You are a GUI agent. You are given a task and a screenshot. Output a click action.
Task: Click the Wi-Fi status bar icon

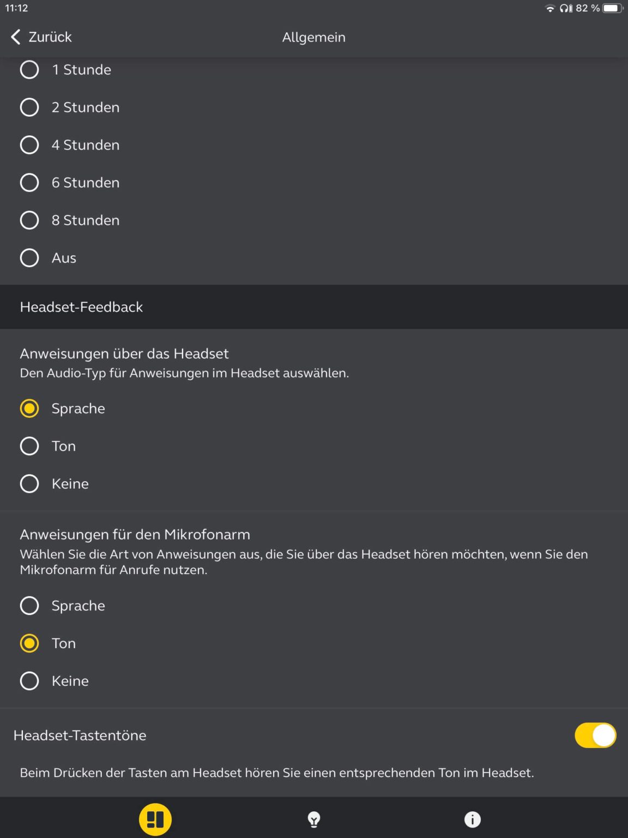[x=550, y=8]
